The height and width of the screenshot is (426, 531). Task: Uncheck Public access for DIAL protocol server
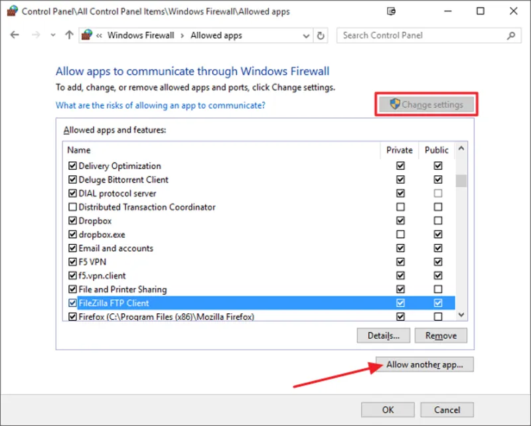[437, 193]
